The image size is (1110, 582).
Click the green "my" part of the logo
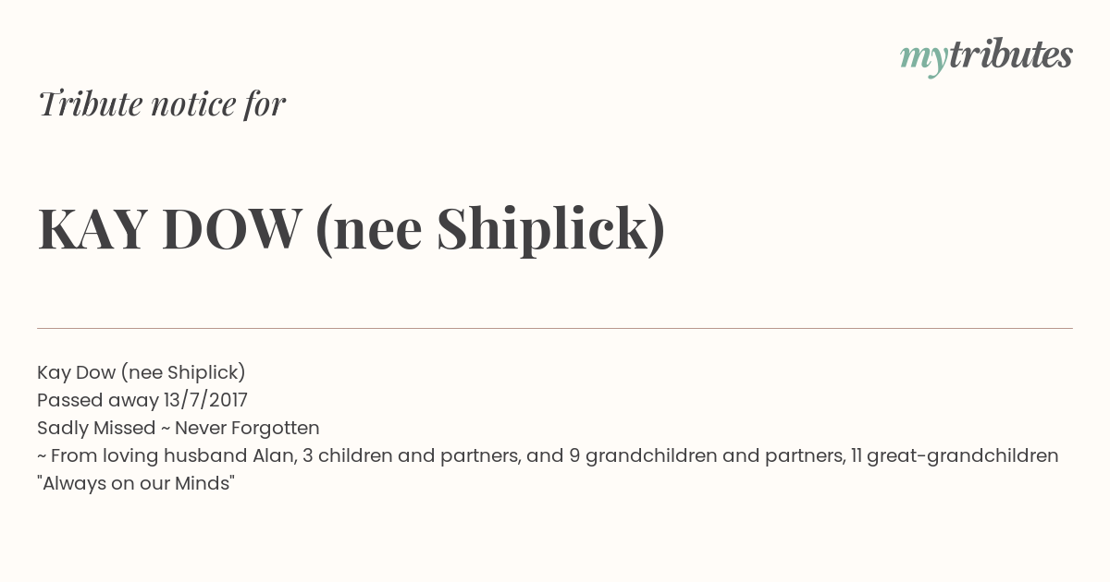click(923, 57)
